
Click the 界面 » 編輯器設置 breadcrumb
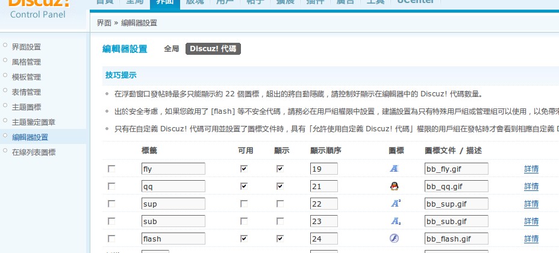[x=127, y=23]
